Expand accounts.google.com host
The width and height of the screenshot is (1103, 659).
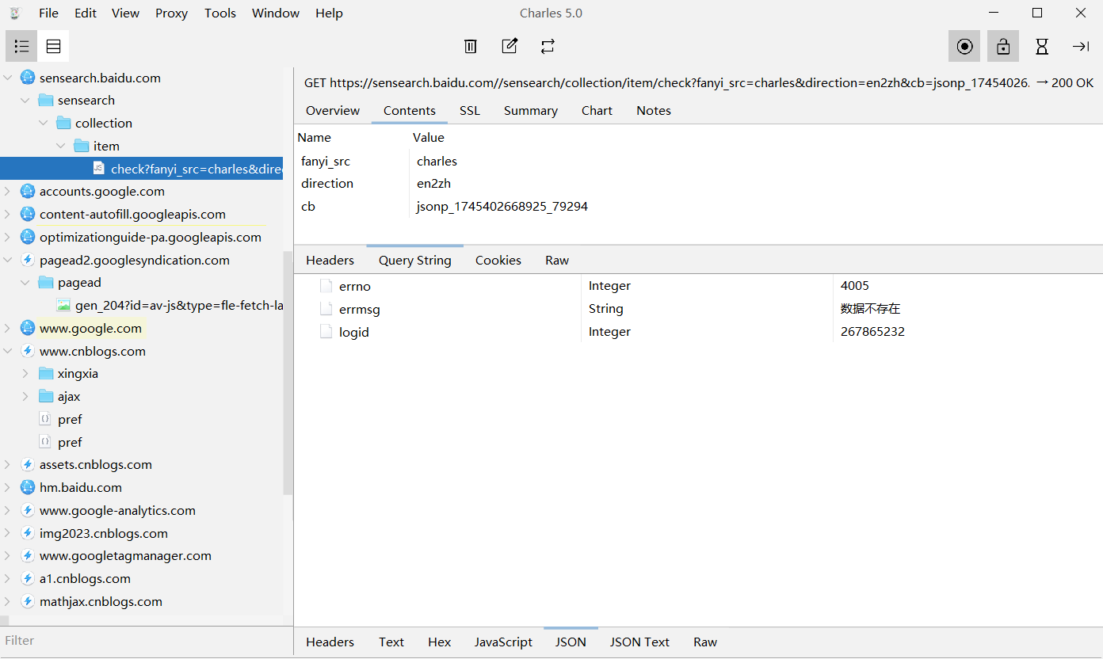8,191
